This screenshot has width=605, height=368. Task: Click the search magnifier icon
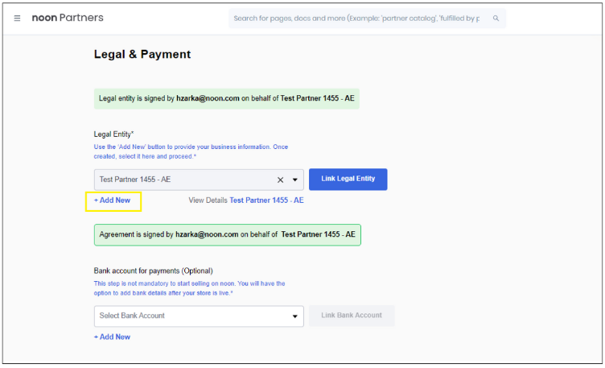pyautogui.click(x=496, y=18)
